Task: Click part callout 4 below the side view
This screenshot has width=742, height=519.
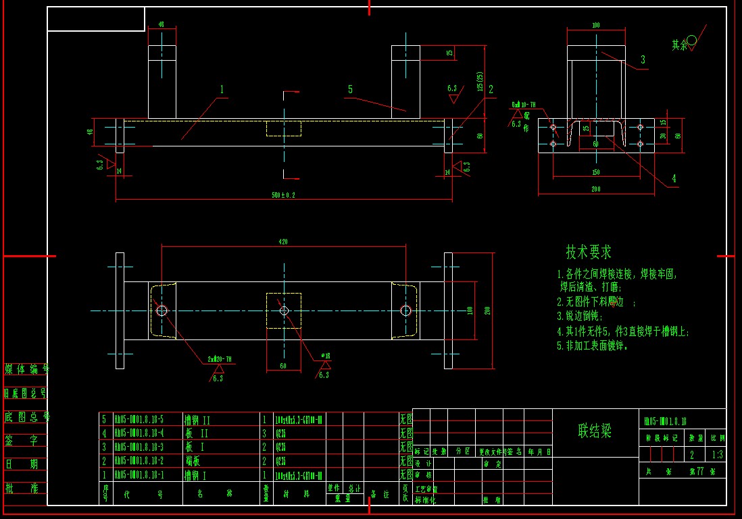Action: 674,178
